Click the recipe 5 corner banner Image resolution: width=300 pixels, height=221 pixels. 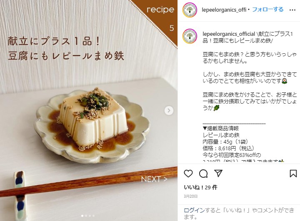point(160,18)
